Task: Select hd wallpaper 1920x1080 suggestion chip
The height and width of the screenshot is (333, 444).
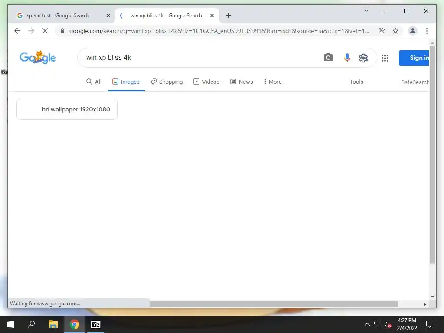Action: click(67, 109)
